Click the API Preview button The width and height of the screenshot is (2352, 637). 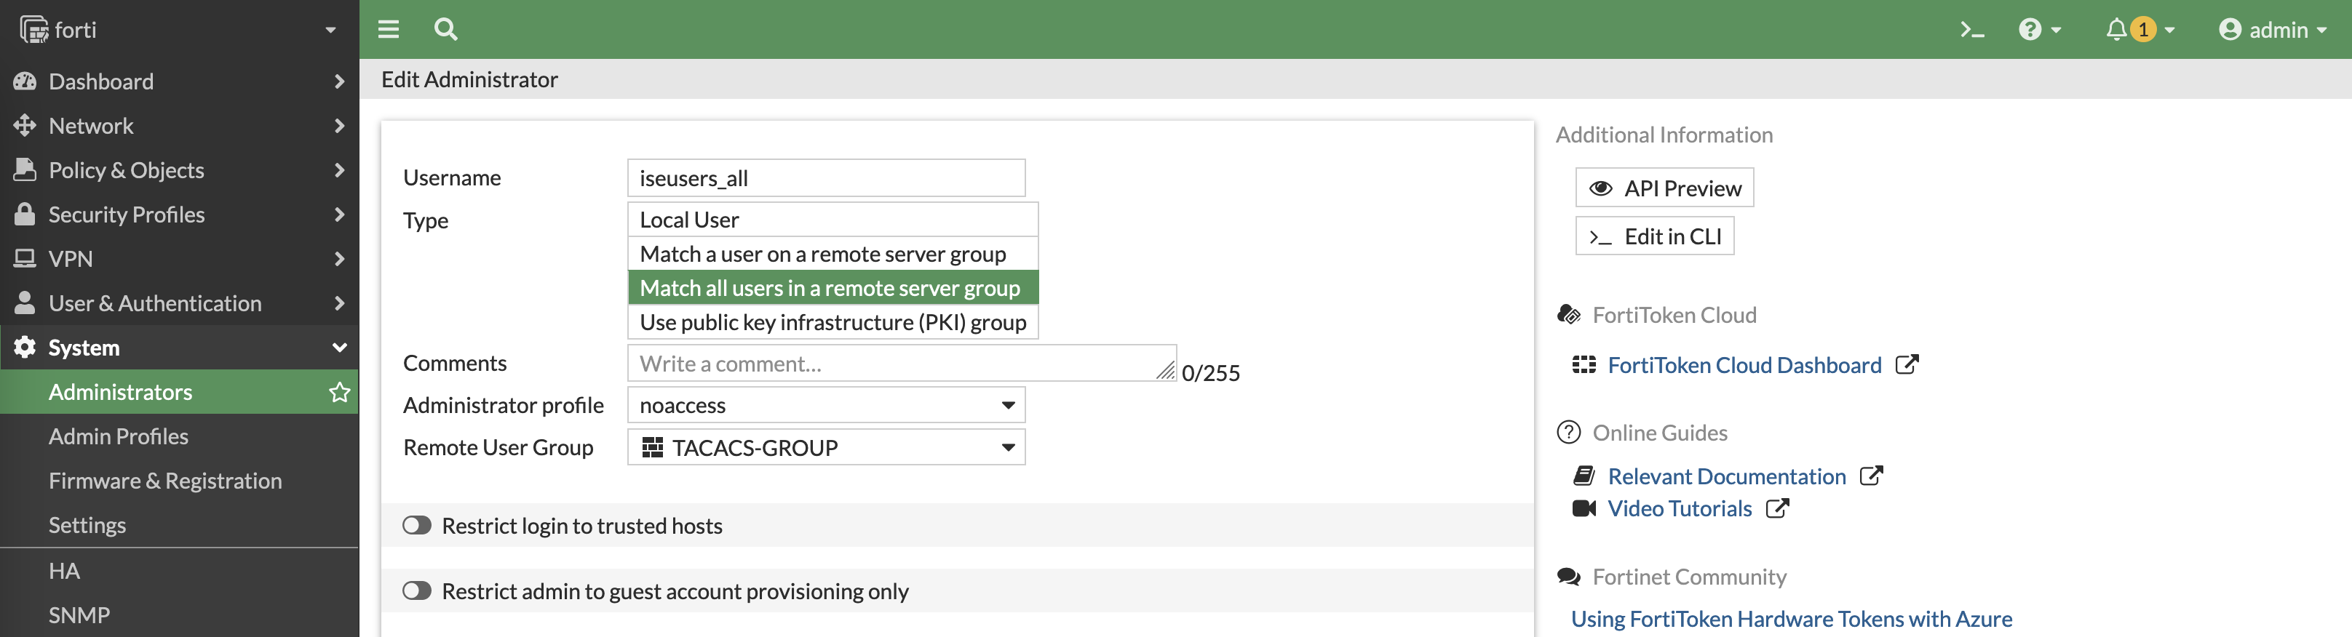1664,188
